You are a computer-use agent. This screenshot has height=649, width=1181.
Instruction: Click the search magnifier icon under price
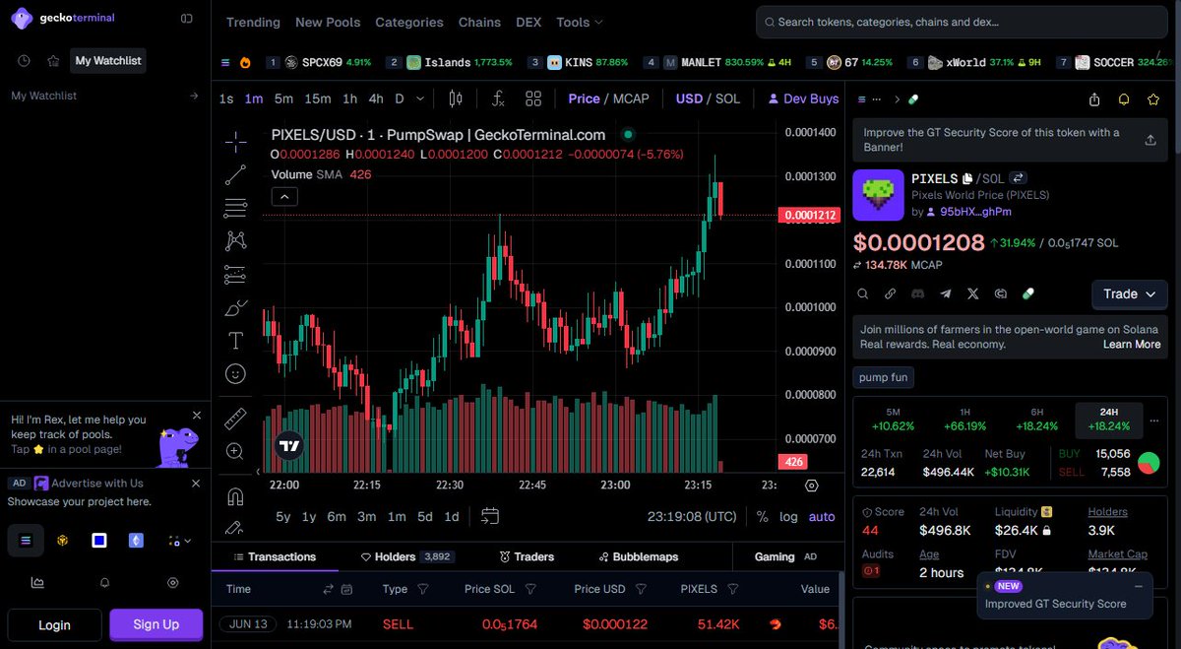point(863,293)
